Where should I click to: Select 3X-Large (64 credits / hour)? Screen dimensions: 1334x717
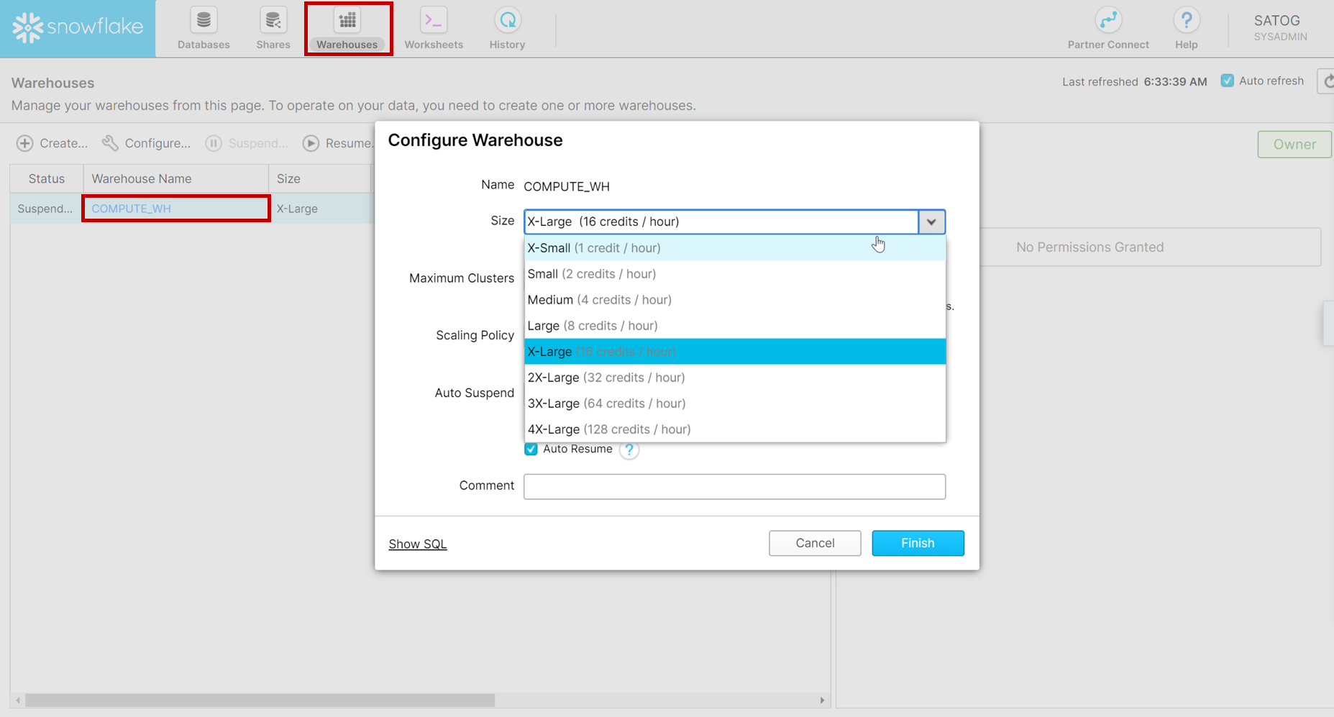click(x=735, y=403)
